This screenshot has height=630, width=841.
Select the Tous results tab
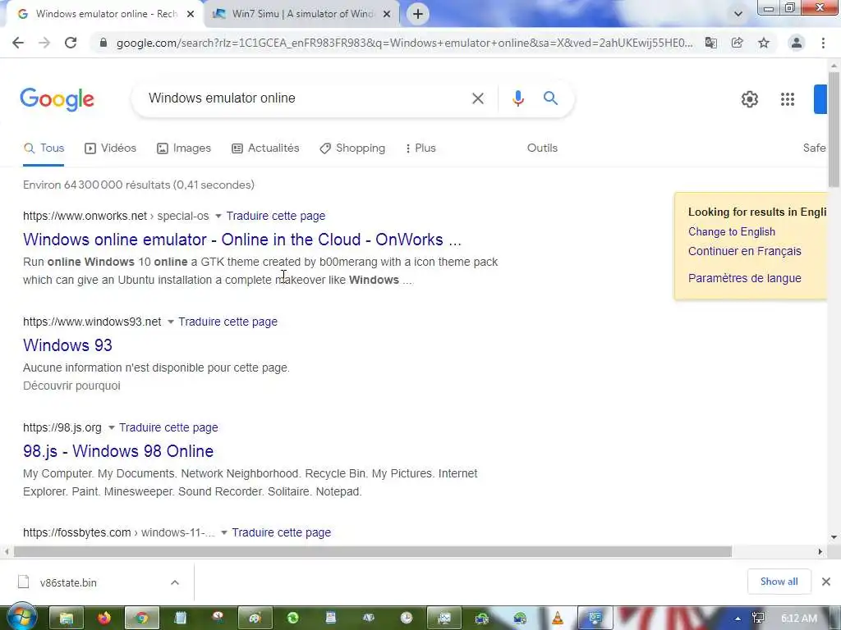pyautogui.click(x=44, y=148)
